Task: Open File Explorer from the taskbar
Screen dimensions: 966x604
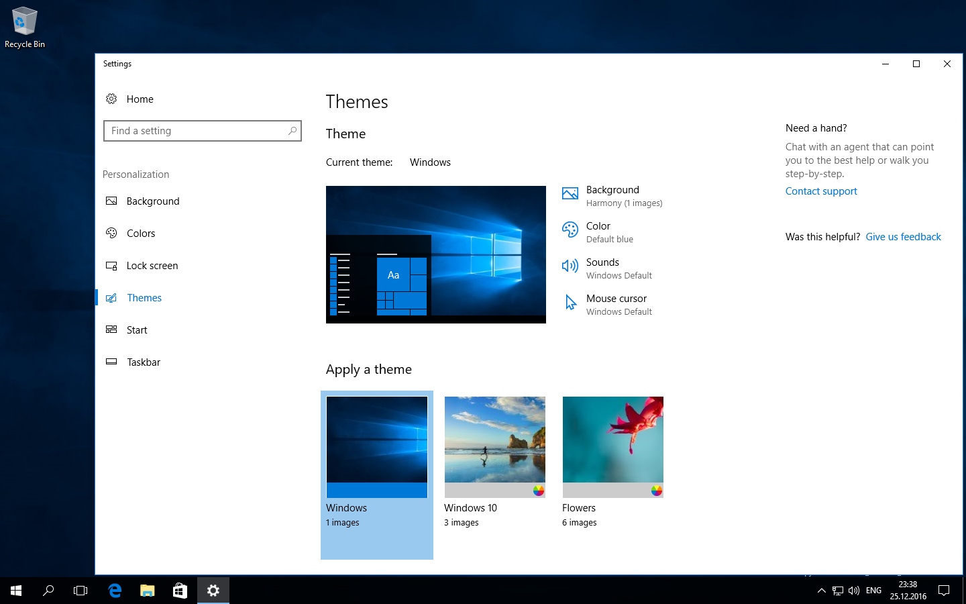Action: tap(148, 591)
